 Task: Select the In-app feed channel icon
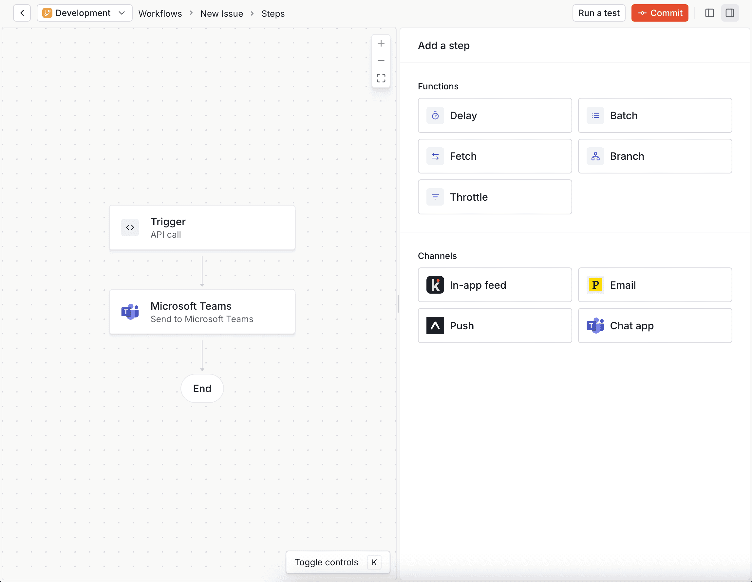click(436, 284)
